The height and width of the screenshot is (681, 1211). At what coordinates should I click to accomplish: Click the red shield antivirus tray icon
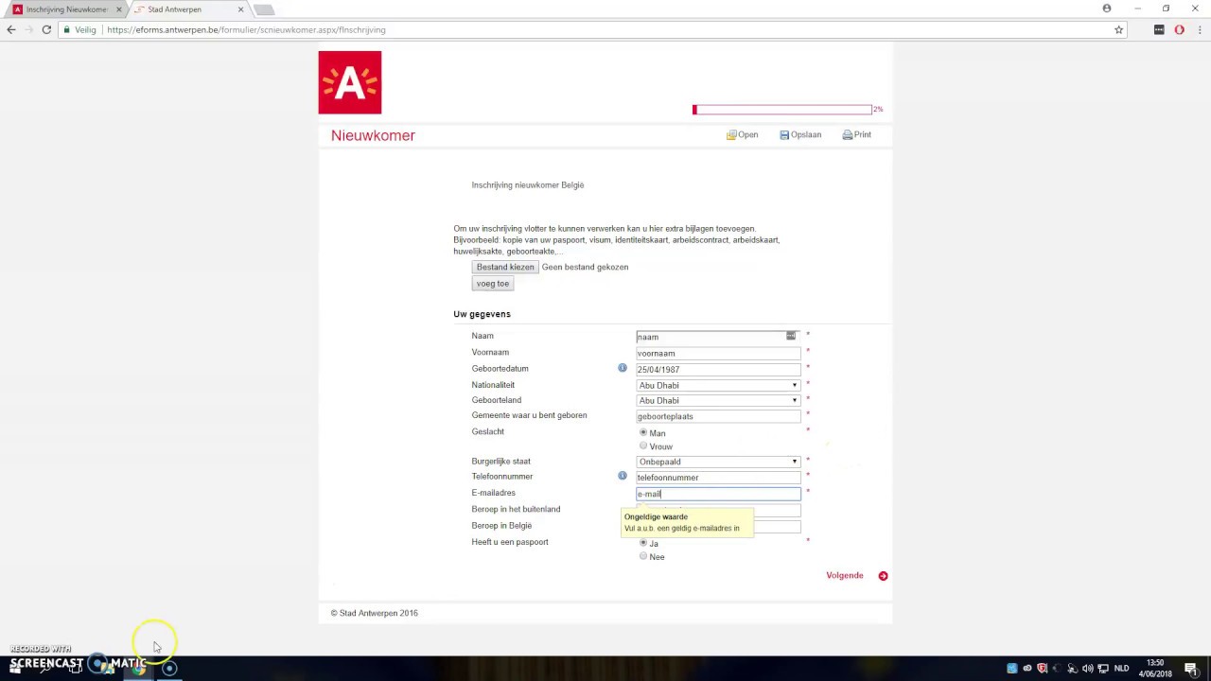point(1042,668)
